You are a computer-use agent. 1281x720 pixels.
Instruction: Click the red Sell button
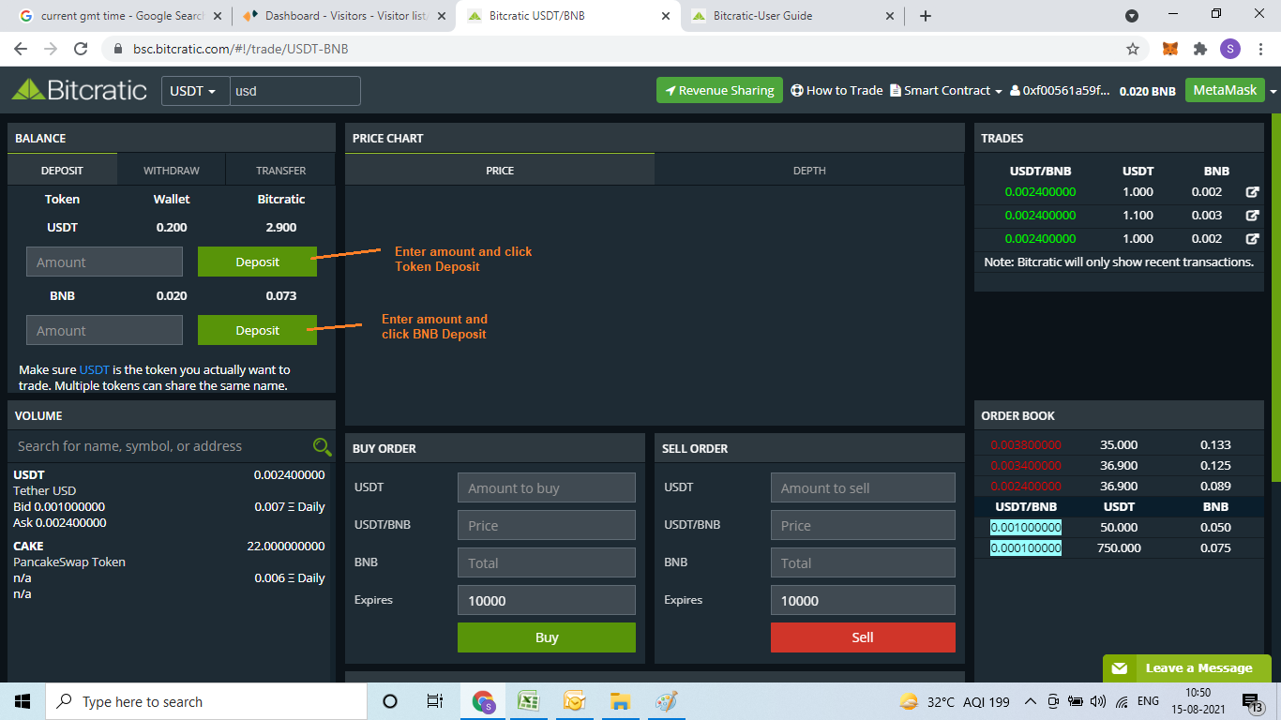point(863,637)
